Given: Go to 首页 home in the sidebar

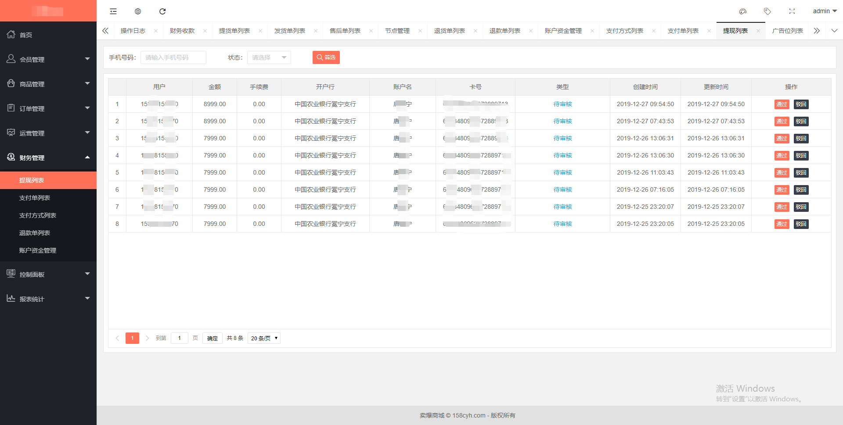Looking at the screenshot, I should pyautogui.click(x=48, y=35).
